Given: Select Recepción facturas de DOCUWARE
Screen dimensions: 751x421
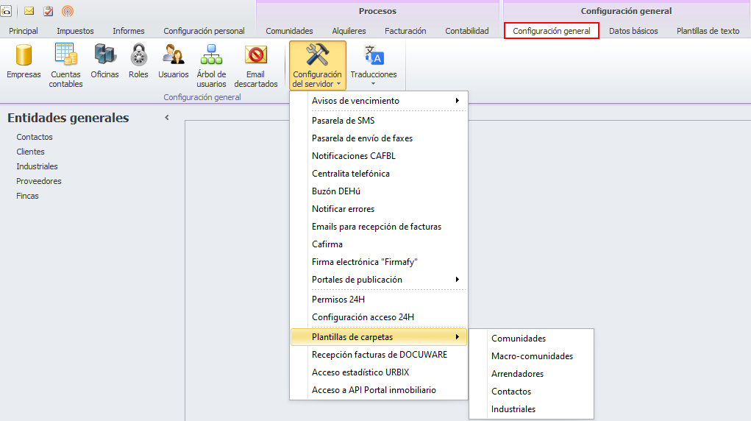Looking at the screenshot, I should [x=379, y=355].
